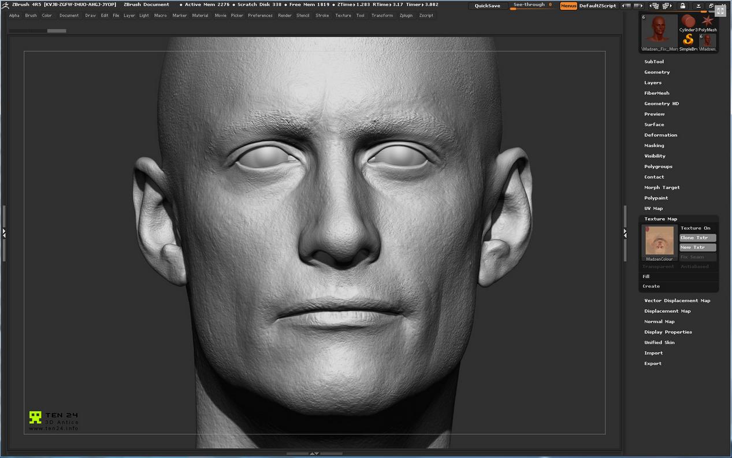Expand the Displacement Map section

coord(667,311)
